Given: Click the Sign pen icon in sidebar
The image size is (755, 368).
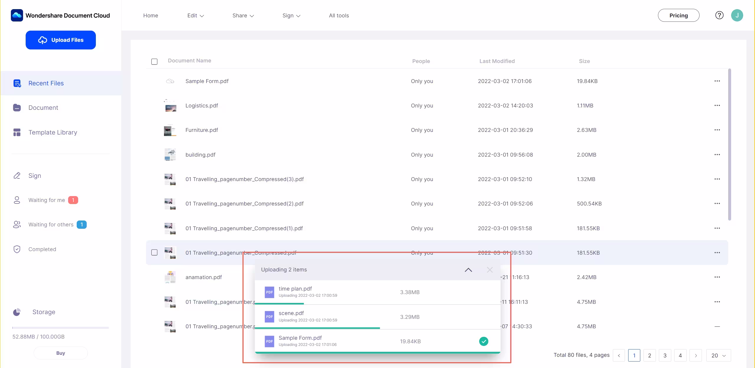Looking at the screenshot, I should (17, 176).
